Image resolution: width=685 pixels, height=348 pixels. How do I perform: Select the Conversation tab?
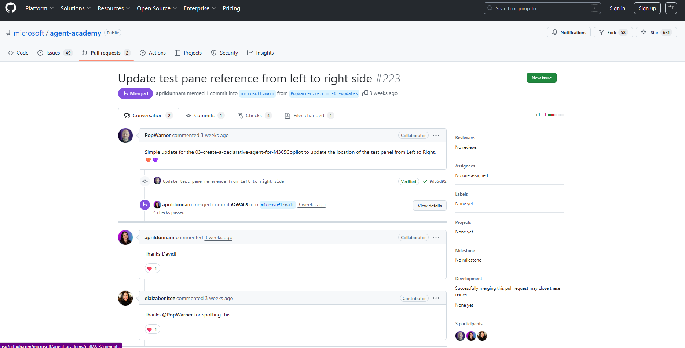pyautogui.click(x=148, y=115)
